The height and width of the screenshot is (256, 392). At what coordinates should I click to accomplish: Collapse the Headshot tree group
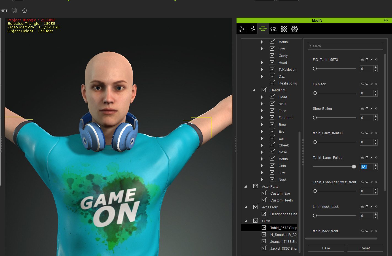[x=254, y=90]
